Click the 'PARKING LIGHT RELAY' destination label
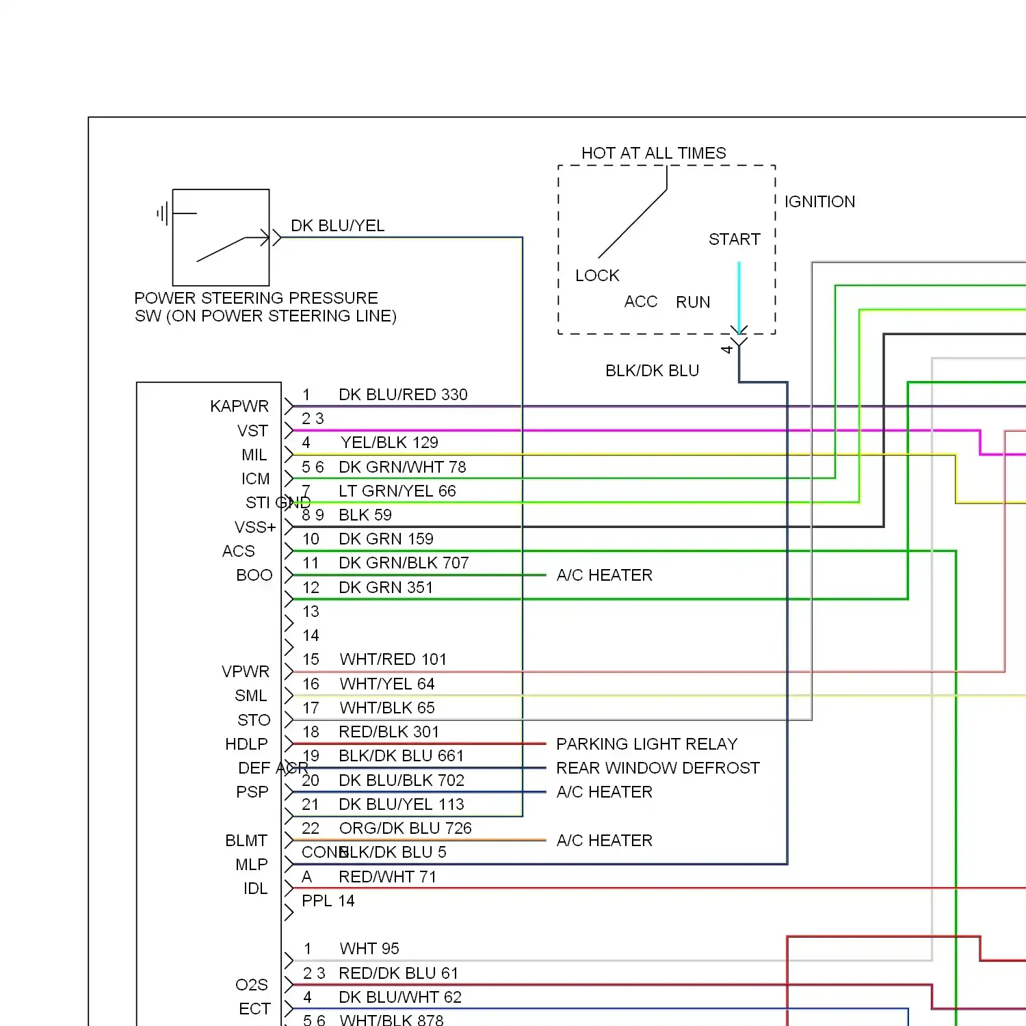 click(x=647, y=744)
